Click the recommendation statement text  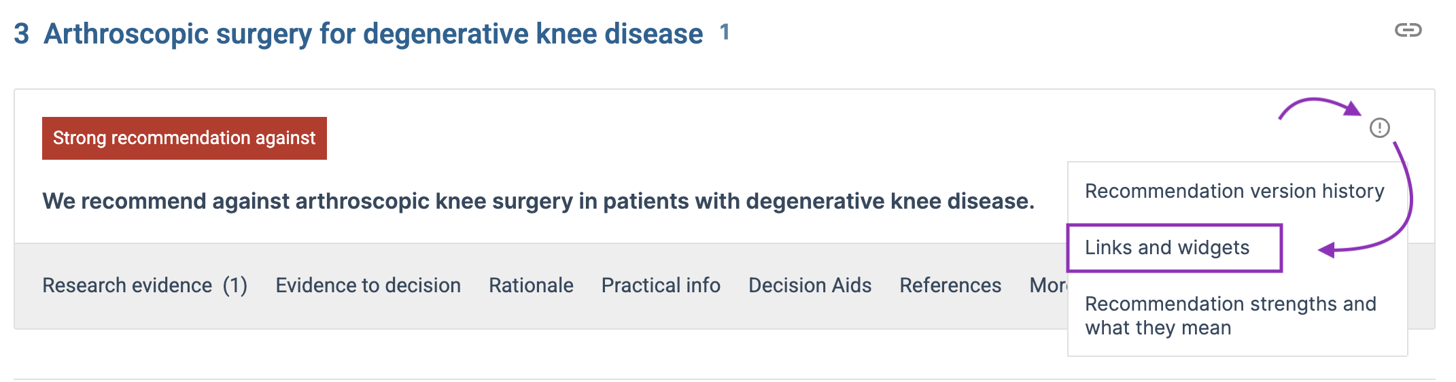coord(538,201)
